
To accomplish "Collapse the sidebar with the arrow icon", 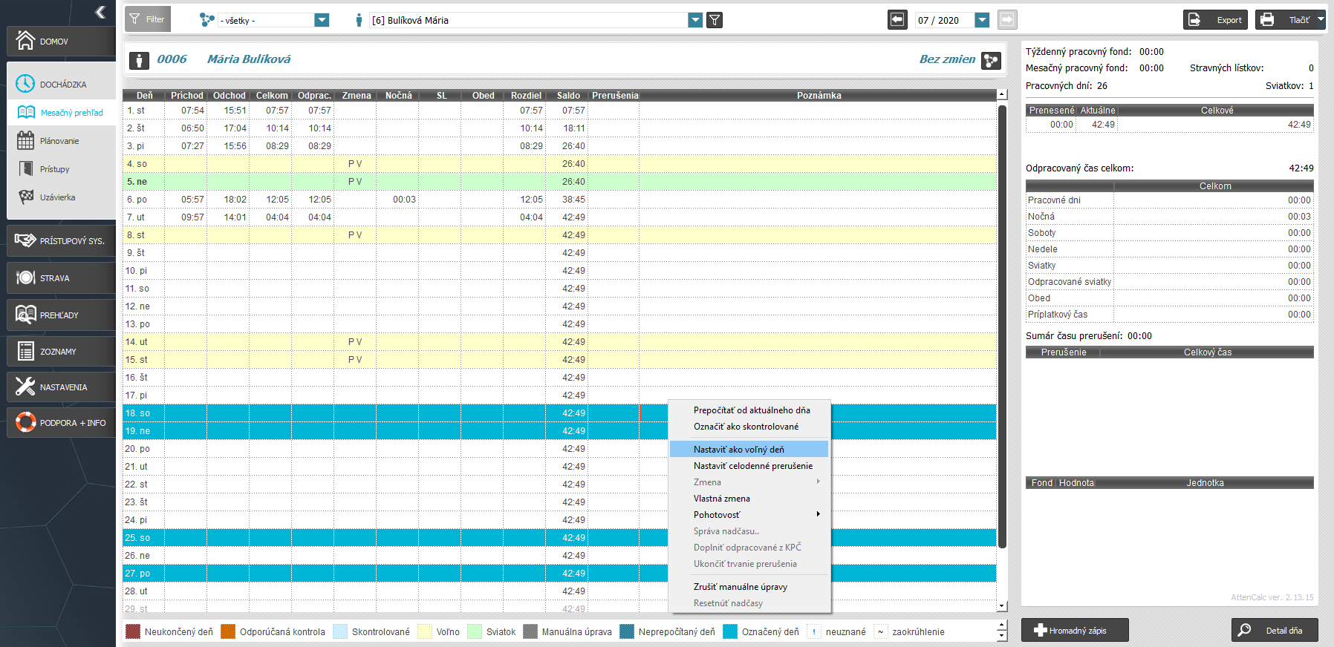I will (100, 12).
